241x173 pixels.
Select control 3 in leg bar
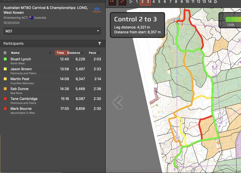(x=148, y=2)
